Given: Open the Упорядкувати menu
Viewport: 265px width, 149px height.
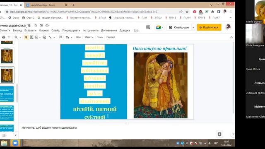Looking at the screenshot, I should pos(71,30).
